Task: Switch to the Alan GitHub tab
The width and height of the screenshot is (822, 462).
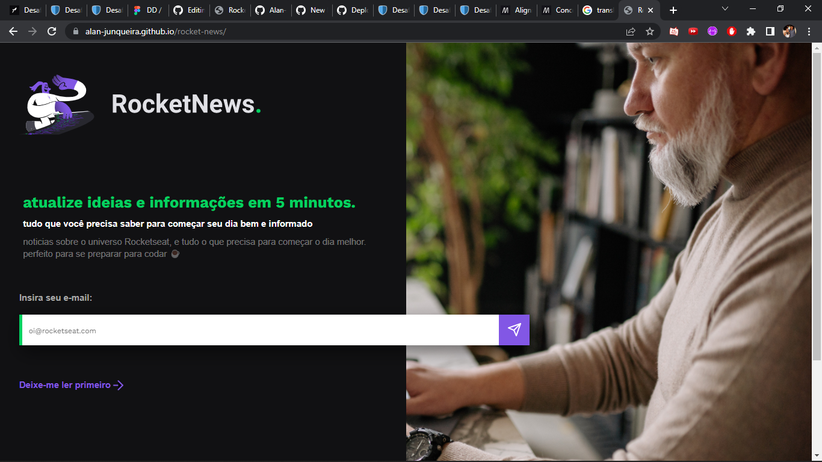Action: tap(270, 9)
